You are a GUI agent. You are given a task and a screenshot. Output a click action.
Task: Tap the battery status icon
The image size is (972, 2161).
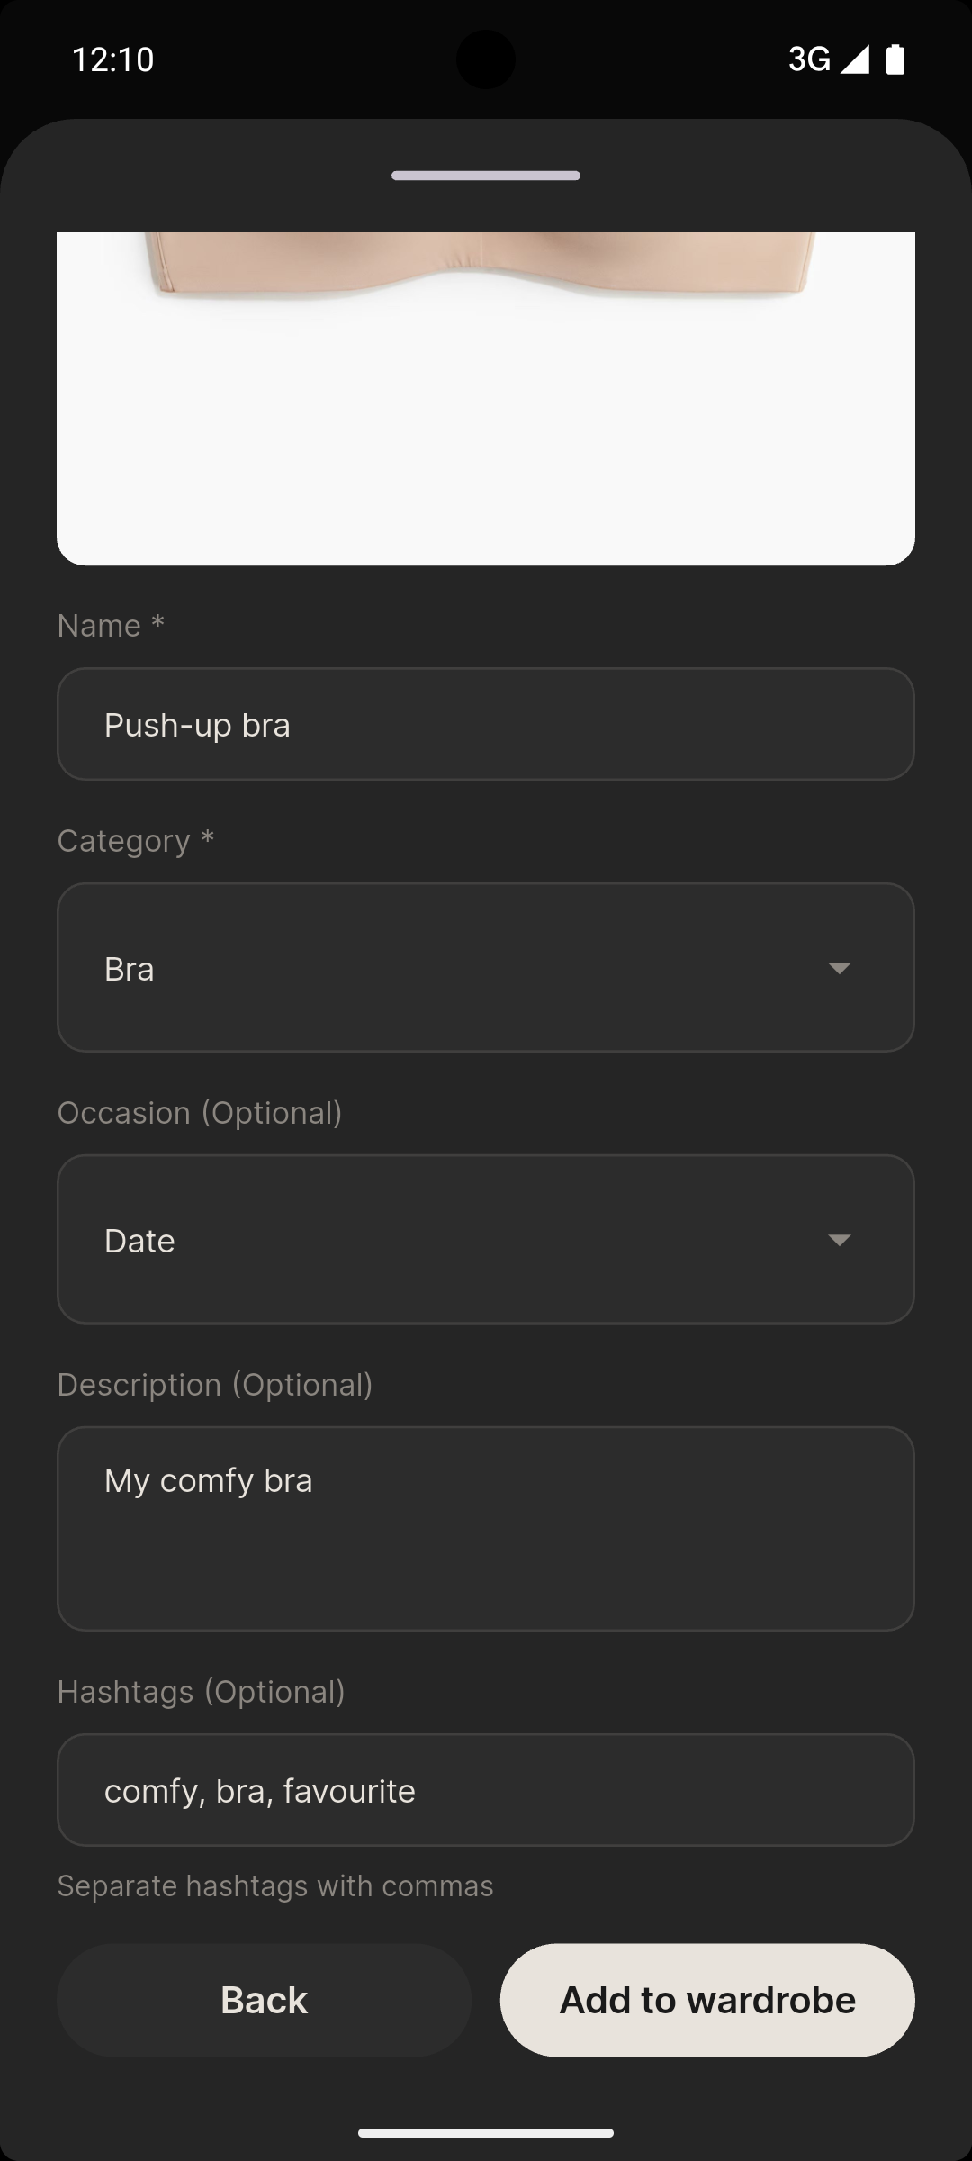coord(894,59)
